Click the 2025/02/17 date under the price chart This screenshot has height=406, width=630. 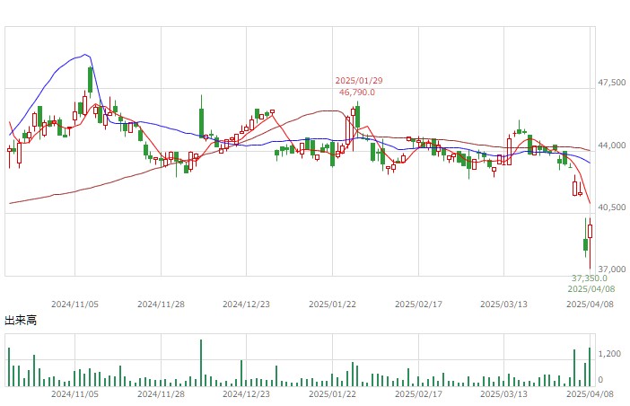tap(418, 304)
